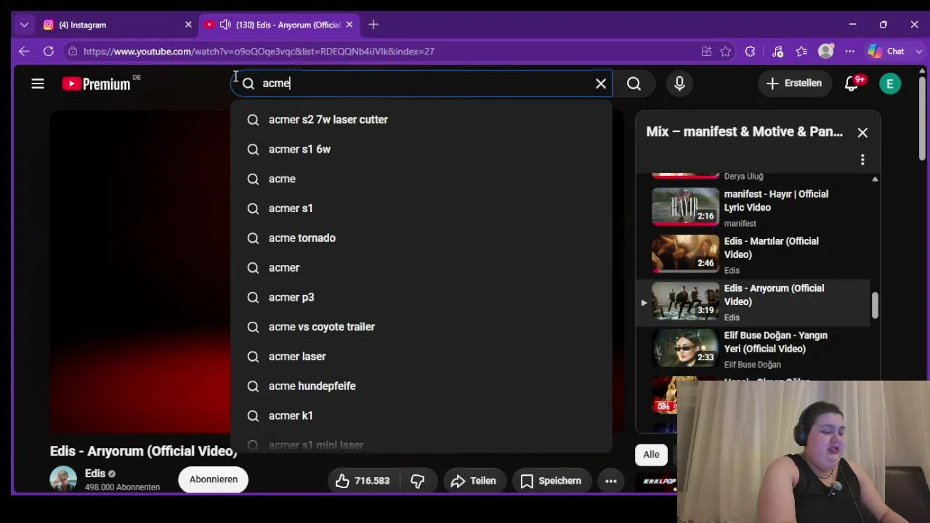
Task: Subscribe with the Abonnieren button
Action: (x=214, y=479)
